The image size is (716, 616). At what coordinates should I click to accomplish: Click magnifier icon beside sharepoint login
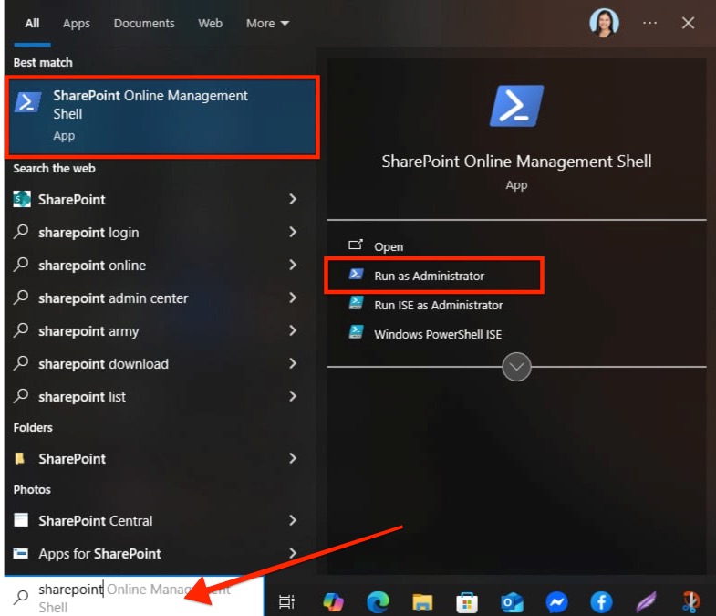point(21,232)
